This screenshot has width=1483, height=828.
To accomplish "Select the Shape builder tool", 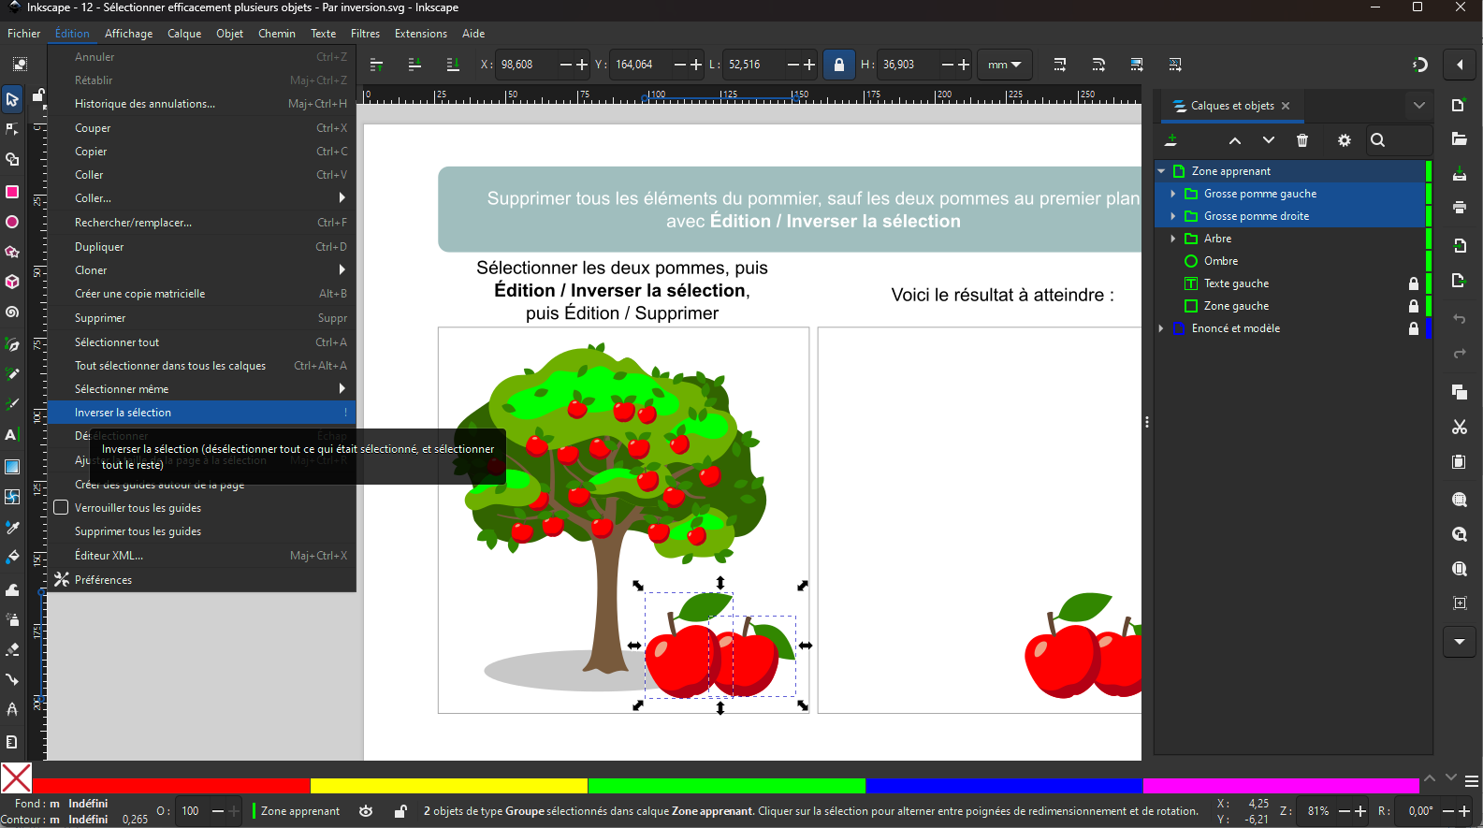I will tap(12, 160).
